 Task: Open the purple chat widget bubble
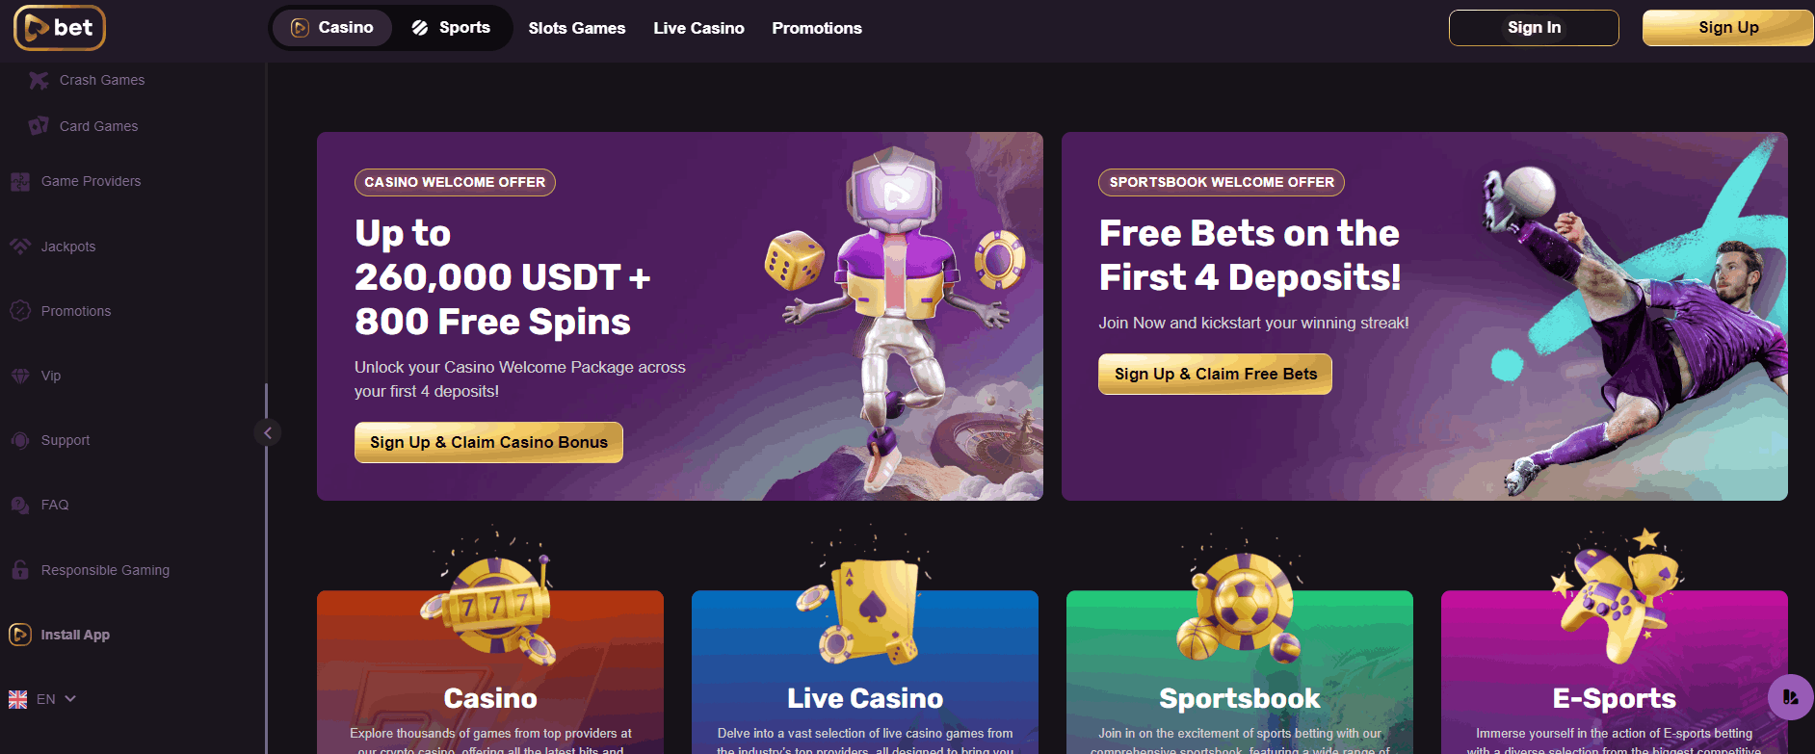click(x=1791, y=697)
